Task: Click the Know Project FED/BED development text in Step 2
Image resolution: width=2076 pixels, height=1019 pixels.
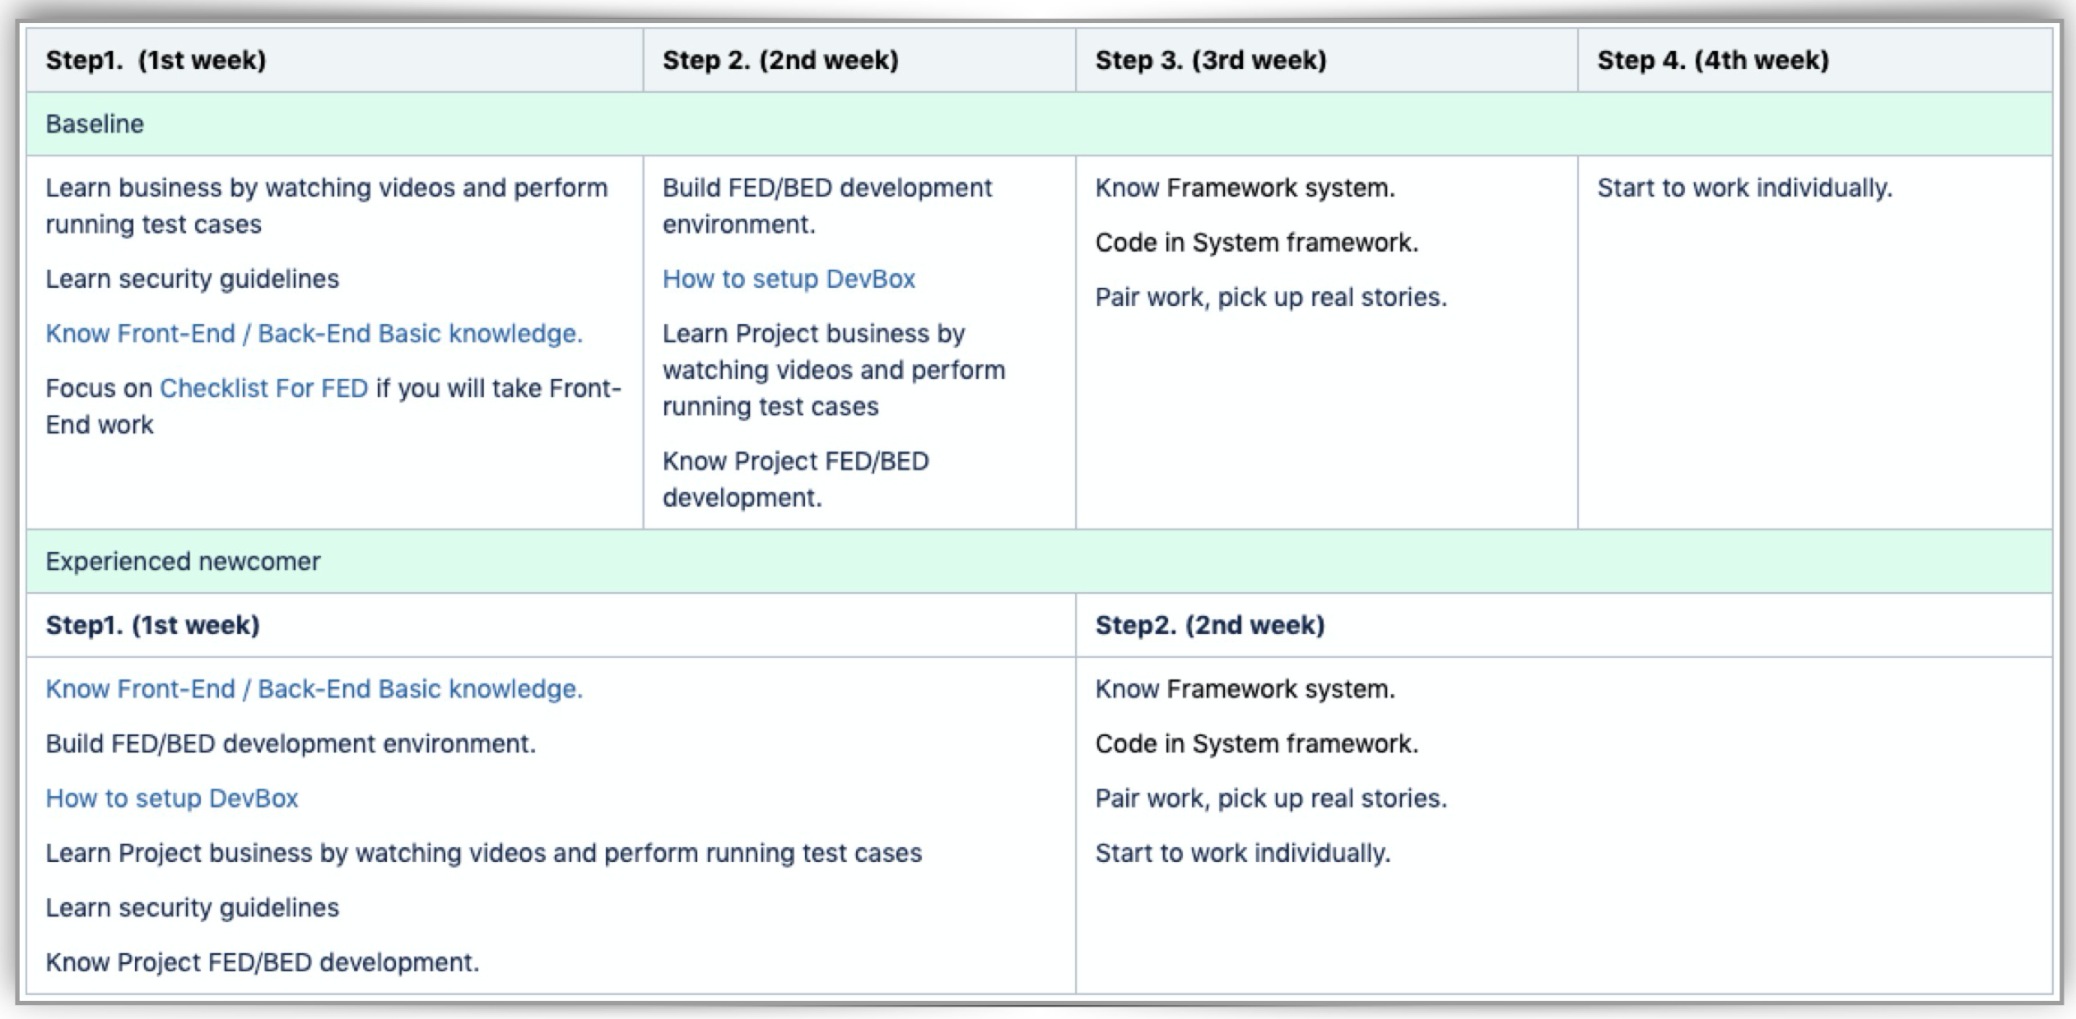Action: tap(795, 479)
